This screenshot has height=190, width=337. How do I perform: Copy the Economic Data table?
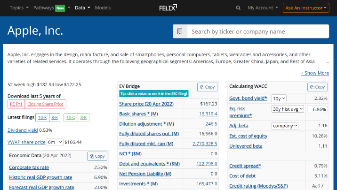tap(97, 156)
